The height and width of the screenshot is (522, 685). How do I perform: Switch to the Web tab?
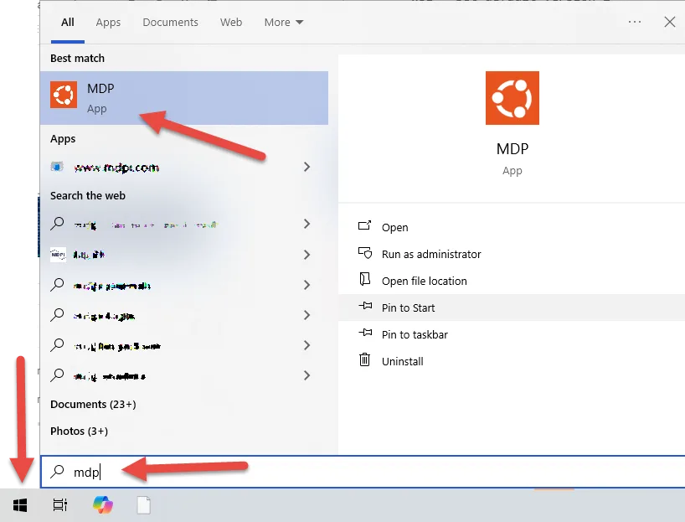tap(231, 23)
